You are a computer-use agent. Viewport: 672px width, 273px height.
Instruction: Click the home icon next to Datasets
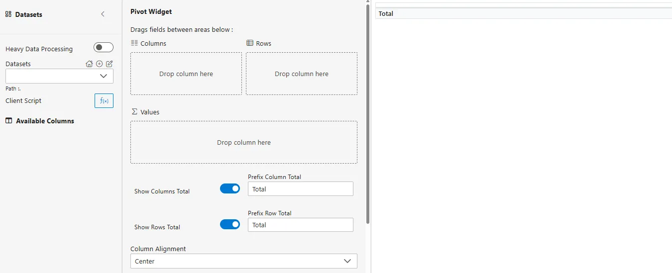(x=89, y=64)
